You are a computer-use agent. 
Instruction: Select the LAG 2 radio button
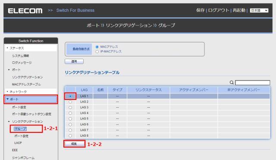tap(70, 102)
